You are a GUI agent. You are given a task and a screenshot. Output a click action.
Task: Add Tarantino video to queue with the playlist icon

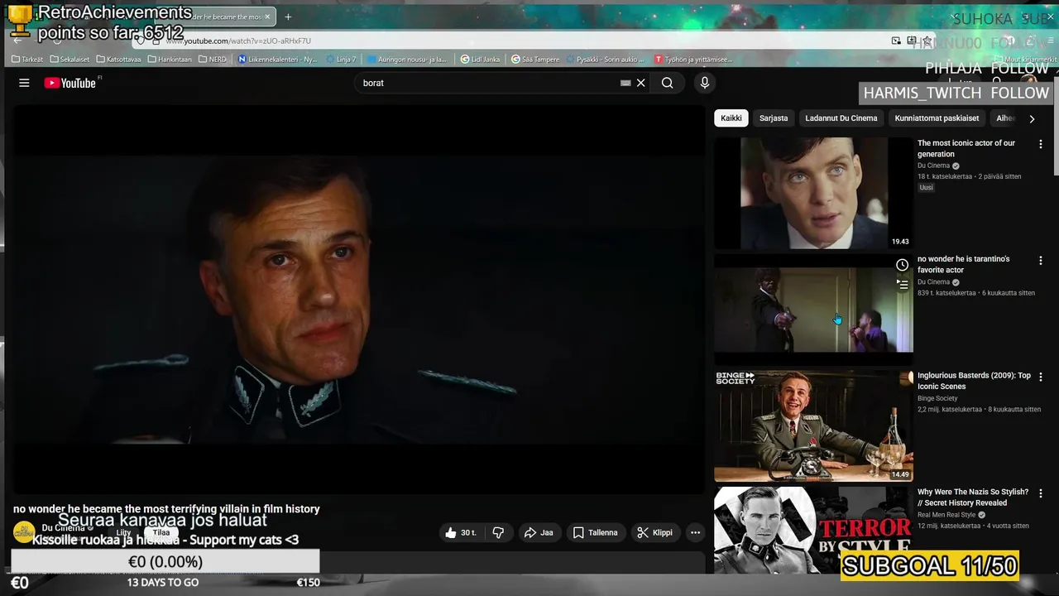click(902, 284)
